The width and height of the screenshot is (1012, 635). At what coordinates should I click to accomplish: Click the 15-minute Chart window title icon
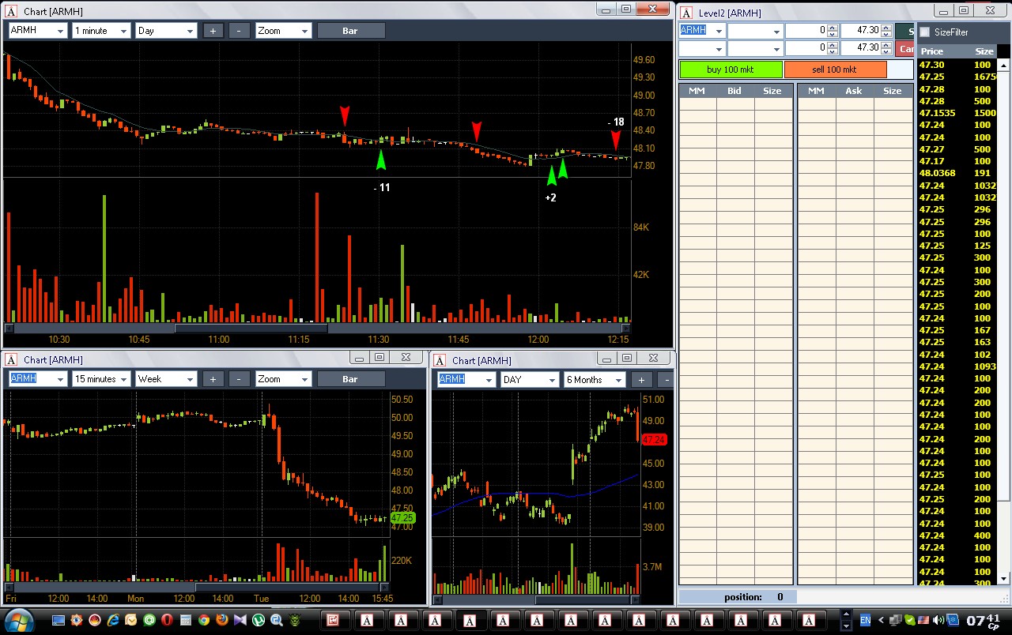pyautogui.click(x=11, y=359)
